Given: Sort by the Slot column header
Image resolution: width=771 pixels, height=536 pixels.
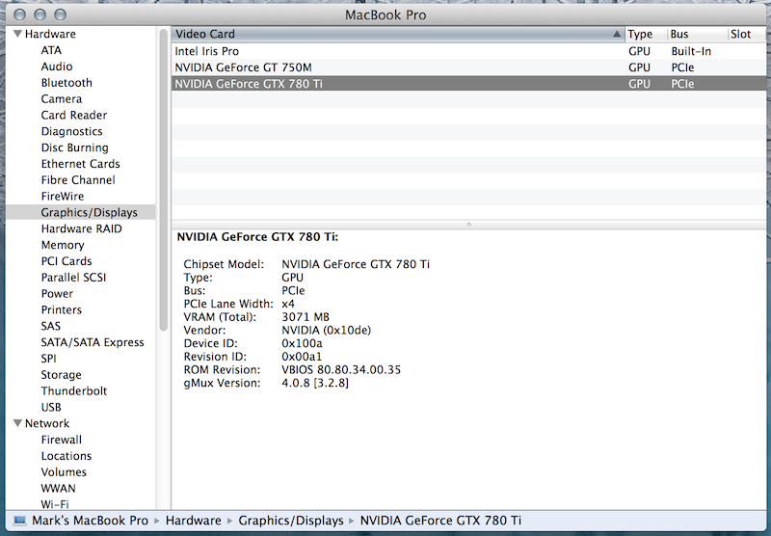Looking at the screenshot, I should coord(747,34).
